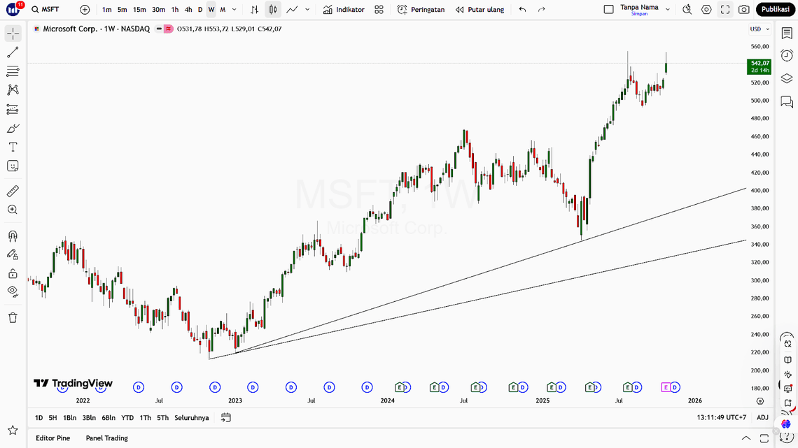The width and height of the screenshot is (798, 448).
Task: Enter fullscreen mode for the chart
Action: click(x=725, y=10)
